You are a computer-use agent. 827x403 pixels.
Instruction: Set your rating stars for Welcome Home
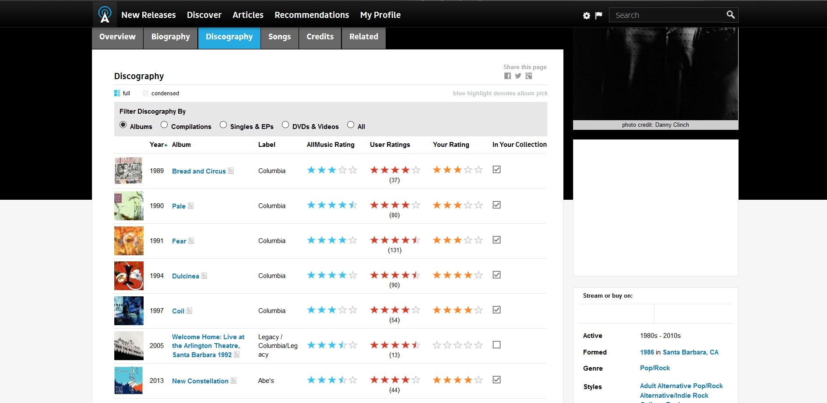457,345
